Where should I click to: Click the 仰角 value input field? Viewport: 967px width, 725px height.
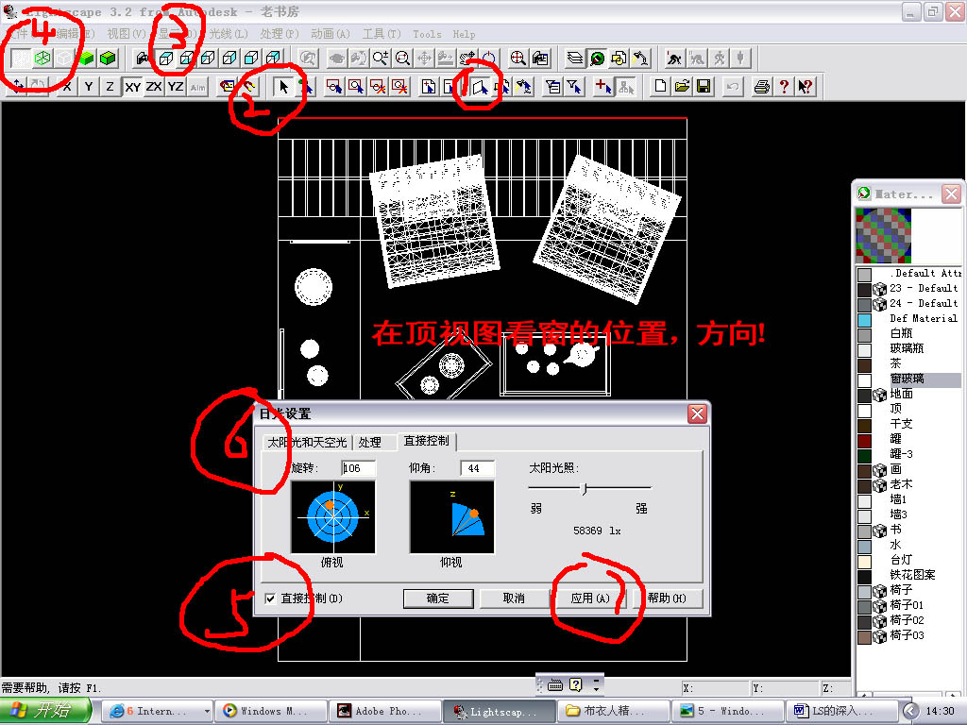477,468
